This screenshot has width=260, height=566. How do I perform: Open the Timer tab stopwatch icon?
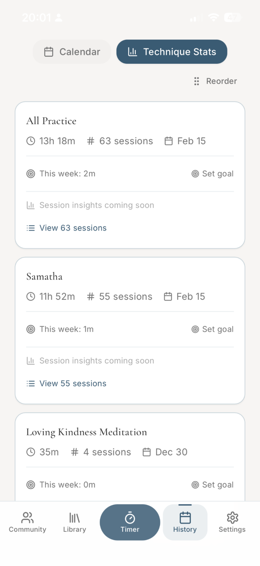130,517
